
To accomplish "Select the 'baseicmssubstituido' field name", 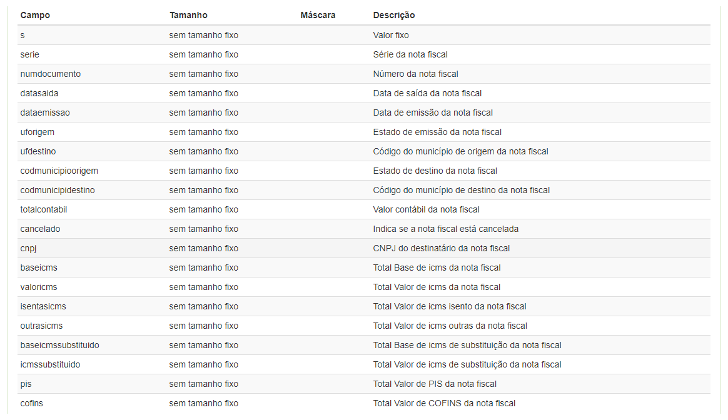I will click(59, 345).
